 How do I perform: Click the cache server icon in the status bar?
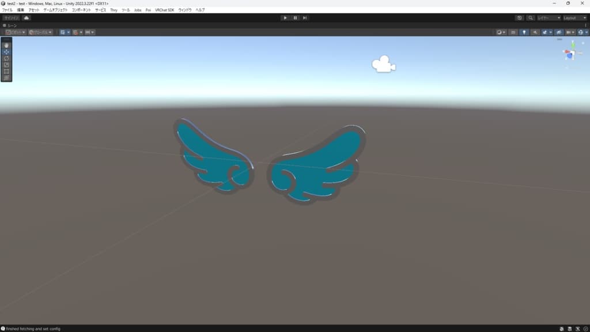click(570, 329)
